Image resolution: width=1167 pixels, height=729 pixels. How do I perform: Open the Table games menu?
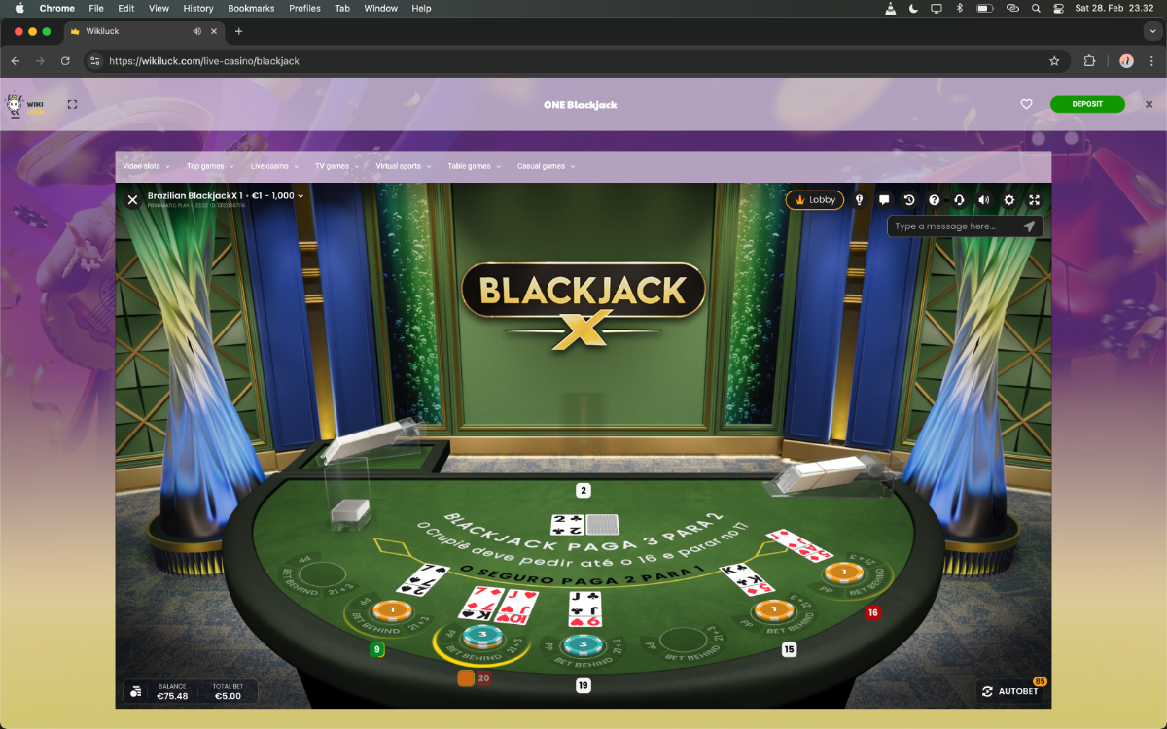tap(474, 166)
